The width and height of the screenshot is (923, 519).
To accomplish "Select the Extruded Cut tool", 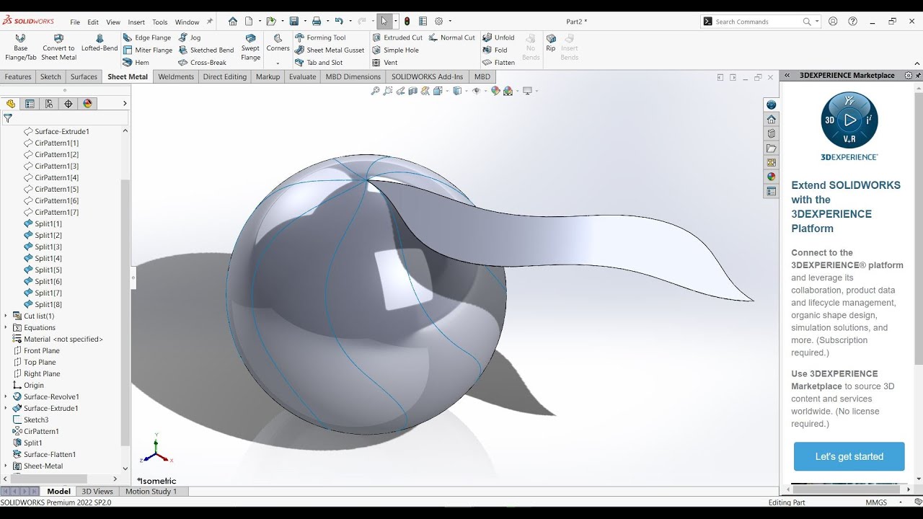I will [397, 37].
